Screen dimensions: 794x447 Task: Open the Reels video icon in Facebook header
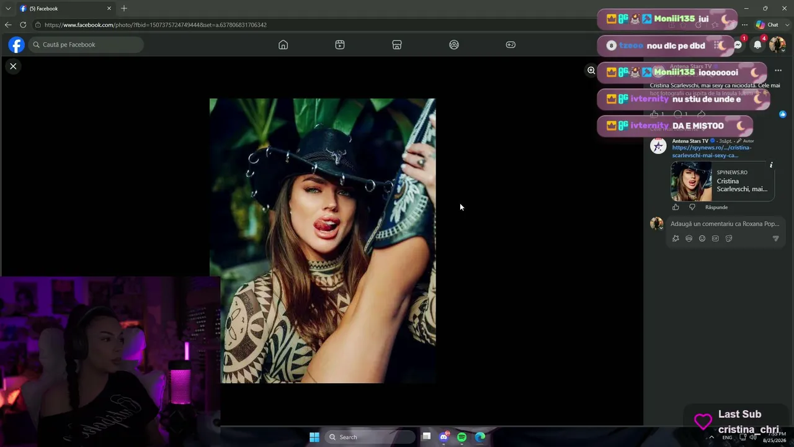(340, 45)
